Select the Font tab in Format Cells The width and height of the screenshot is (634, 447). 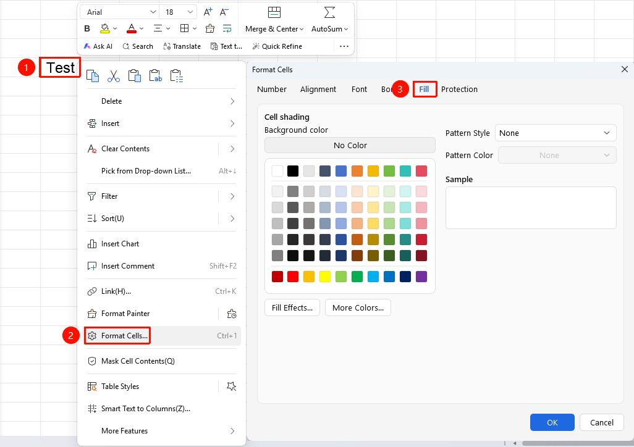point(360,90)
